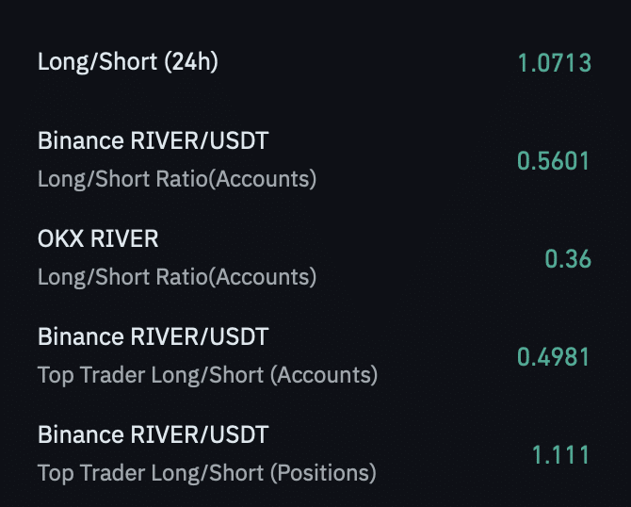Open Binance RIVER/USDT above Top Trader (Positions)
This screenshot has height=507, width=631.
coord(153,435)
